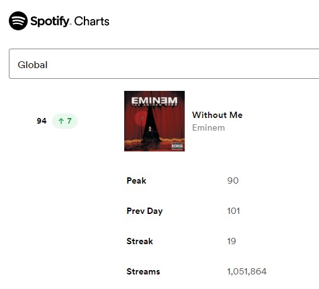Click the Spotify wordmark text
This screenshot has height=289, width=319.
pyautogui.click(x=50, y=21)
